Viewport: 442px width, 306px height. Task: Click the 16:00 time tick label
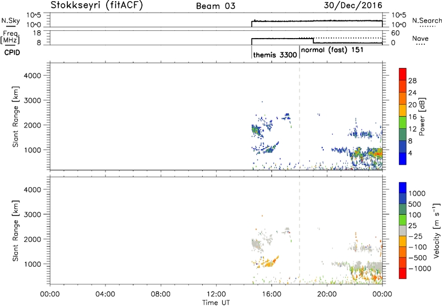click(271, 294)
